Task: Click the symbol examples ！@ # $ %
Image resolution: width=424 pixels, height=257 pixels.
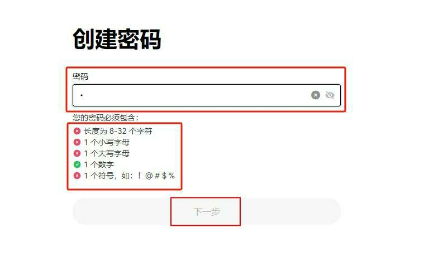Action: [x=156, y=176]
